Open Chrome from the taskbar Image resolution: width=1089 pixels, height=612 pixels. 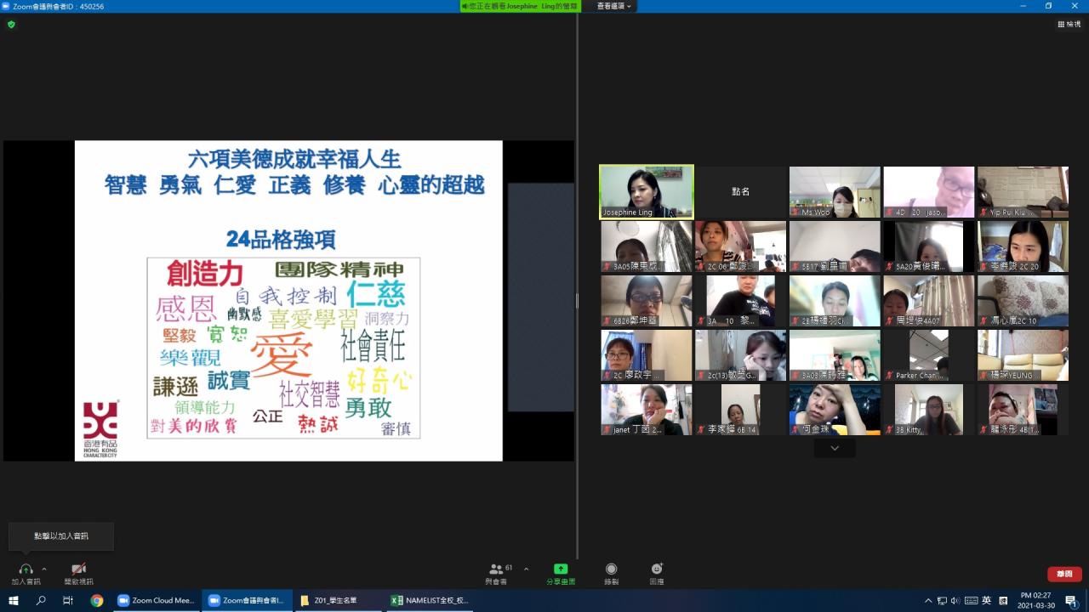coord(97,600)
